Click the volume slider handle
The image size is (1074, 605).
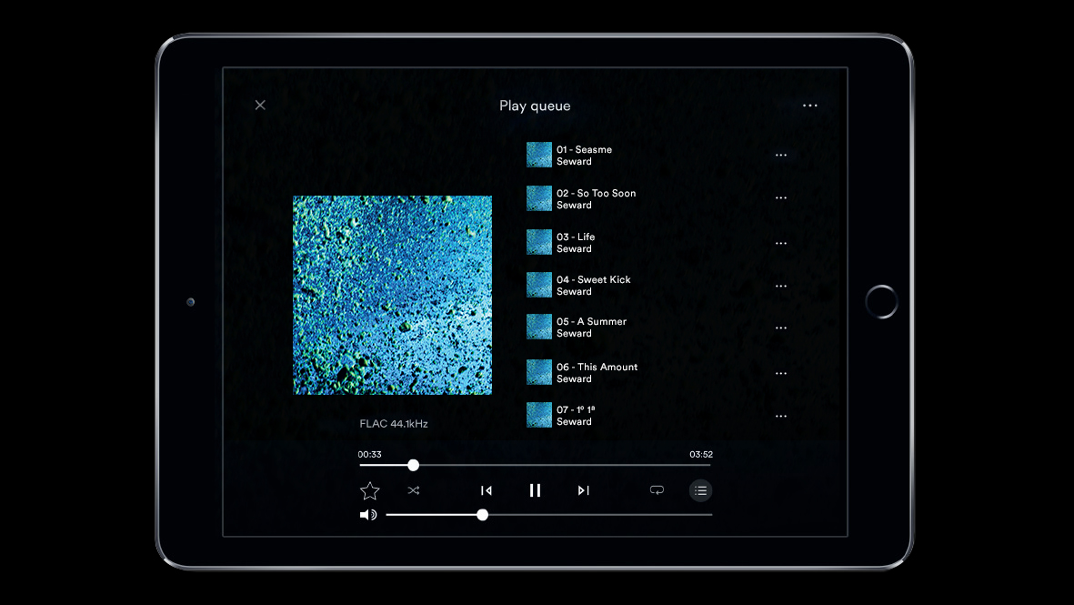pos(482,514)
